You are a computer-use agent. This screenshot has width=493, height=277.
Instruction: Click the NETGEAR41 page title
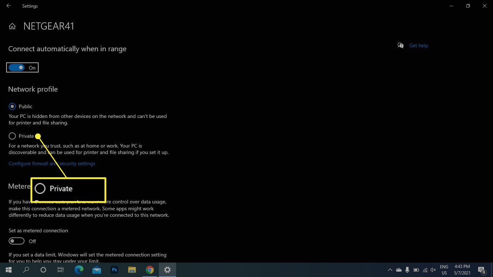point(49,26)
